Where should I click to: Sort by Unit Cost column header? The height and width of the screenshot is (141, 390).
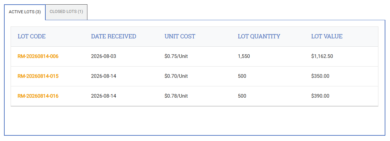pyautogui.click(x=180, y=36)
